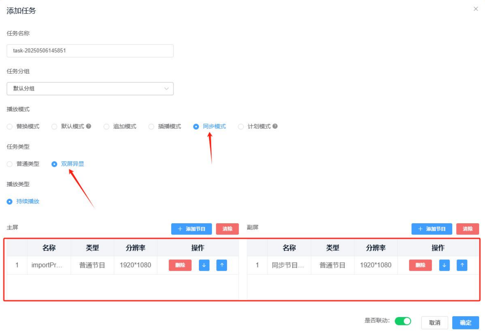The height and width of the screenshot is (332, 485).
Task: Move main screen program up with arrow
Action: [x=222, y=265]
